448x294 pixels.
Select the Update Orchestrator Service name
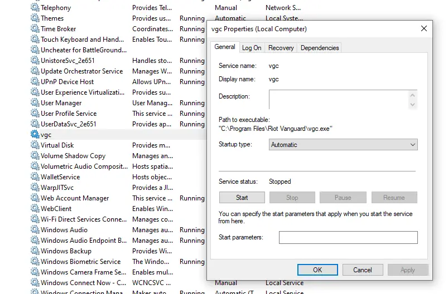coord(81,71)
